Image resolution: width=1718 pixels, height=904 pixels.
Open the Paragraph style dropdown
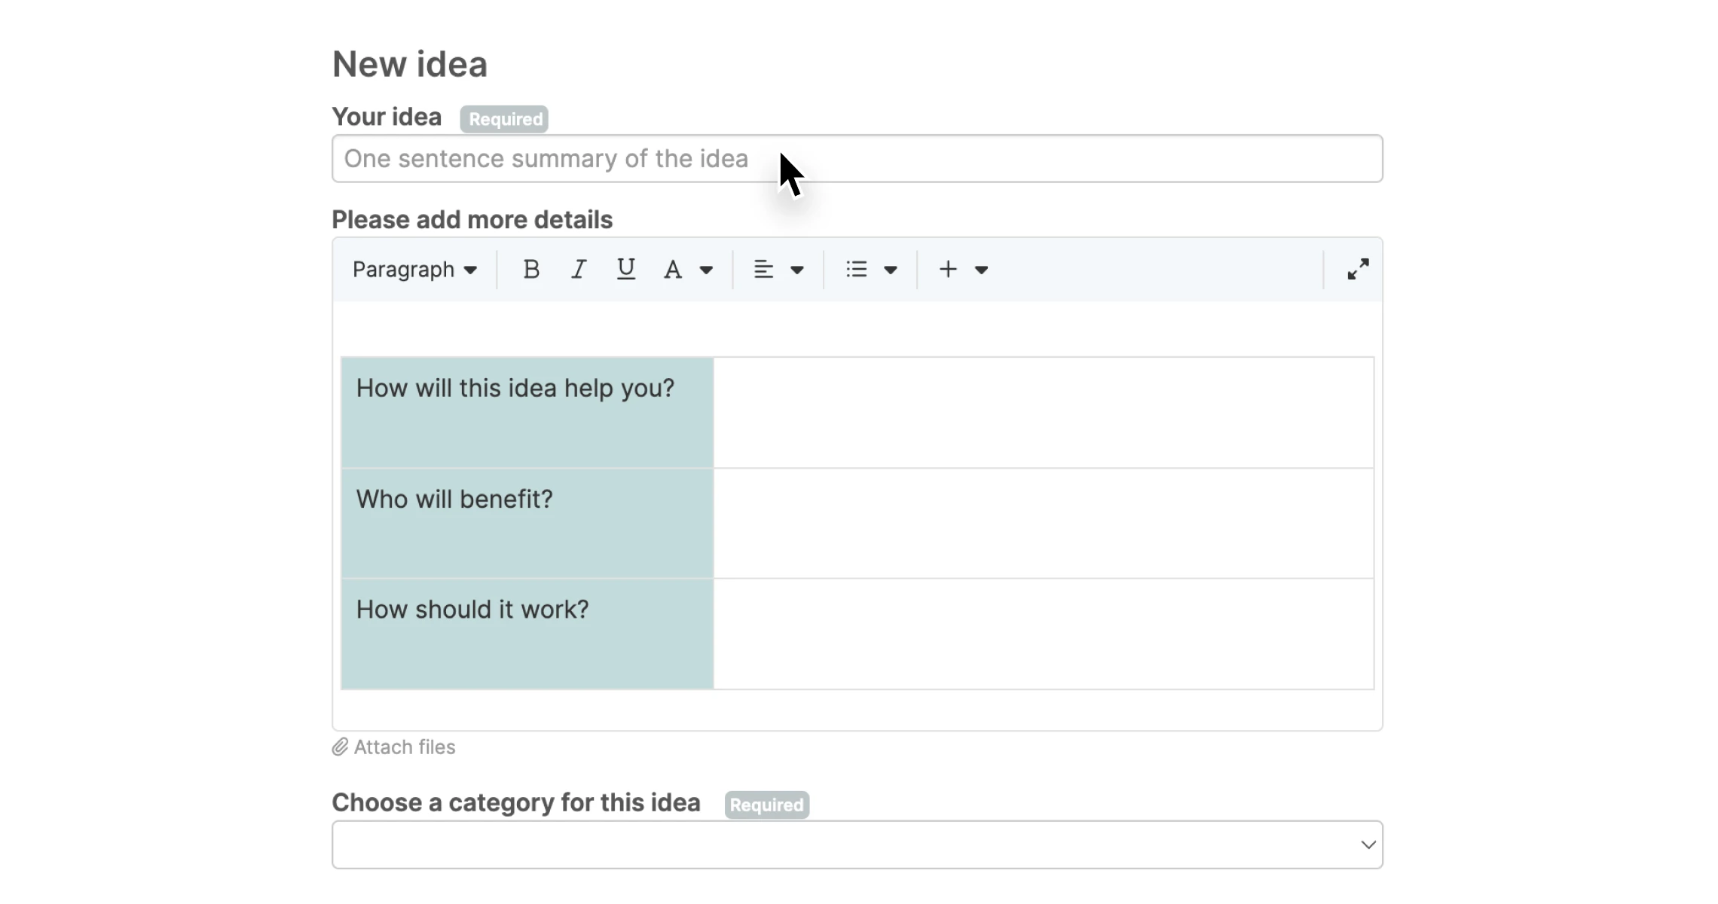point(414,270)
